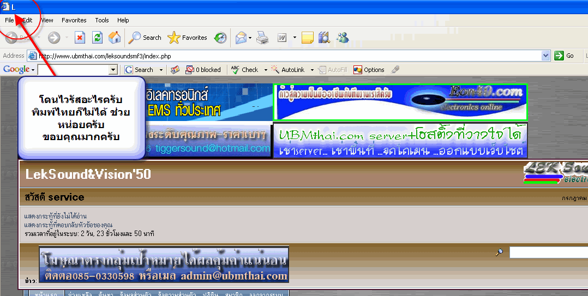Print the page with the printer icon
The image size is (588, 296).
262,38
